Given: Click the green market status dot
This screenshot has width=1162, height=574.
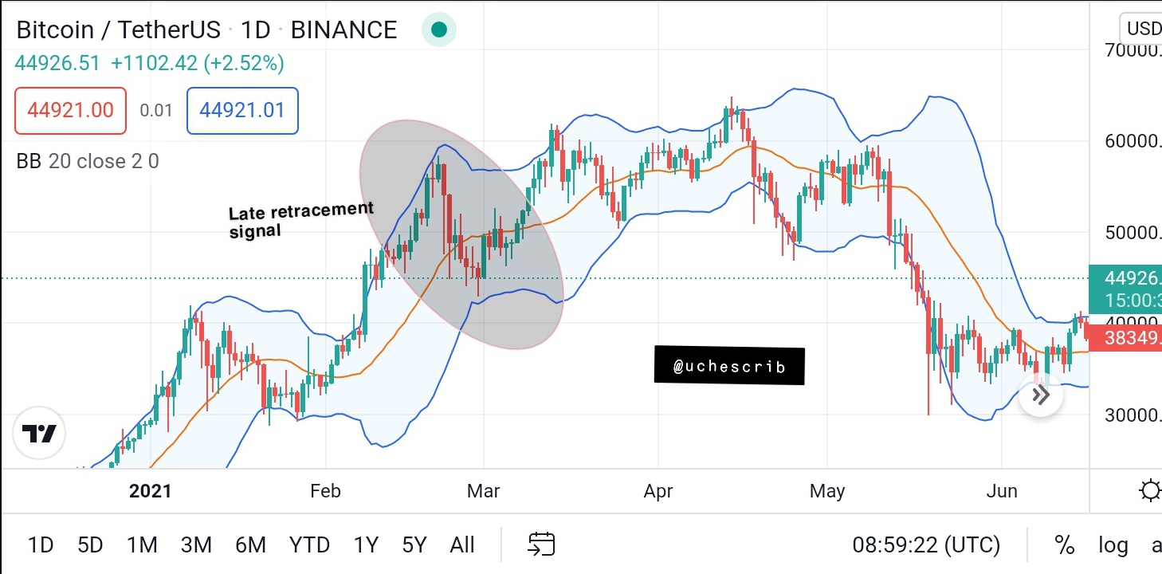Looking at the screenshot, I should click(438, 30).
